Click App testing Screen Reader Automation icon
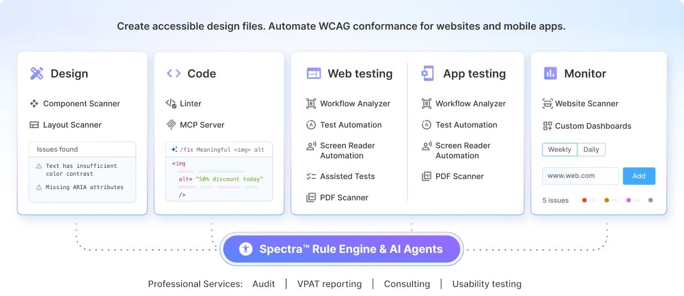This screenshot has height=296, width=684. tap(427, 146)
